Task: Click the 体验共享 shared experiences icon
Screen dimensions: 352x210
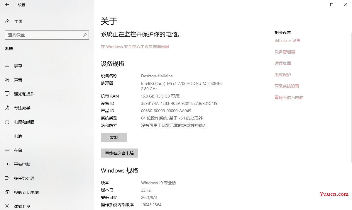Action: coord(7,206)
